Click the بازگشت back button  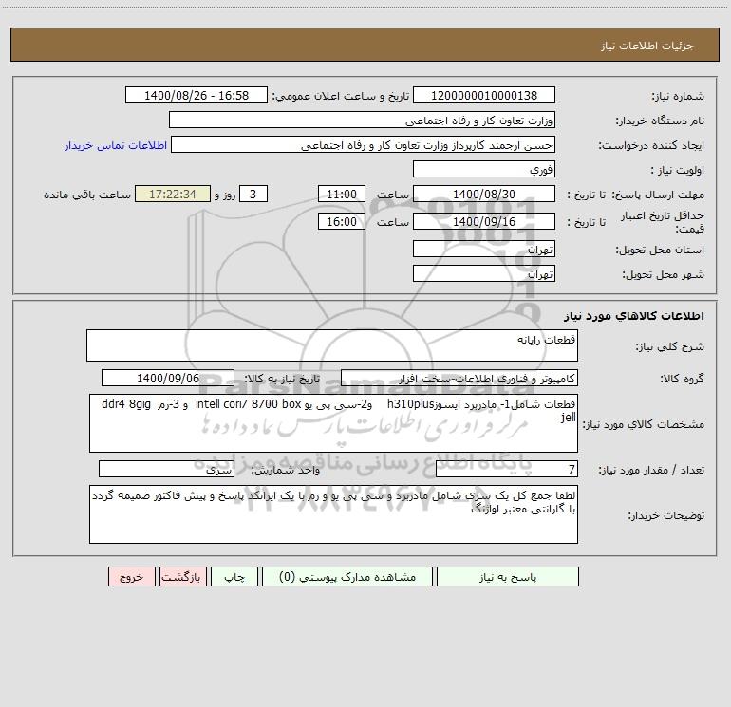(182, 577)
